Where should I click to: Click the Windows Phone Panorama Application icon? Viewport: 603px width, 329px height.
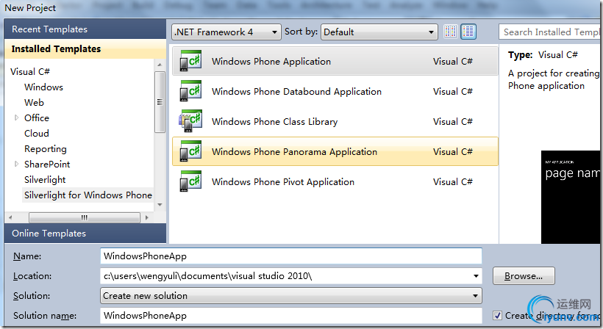pyautogui.click(x=190, y=152)
